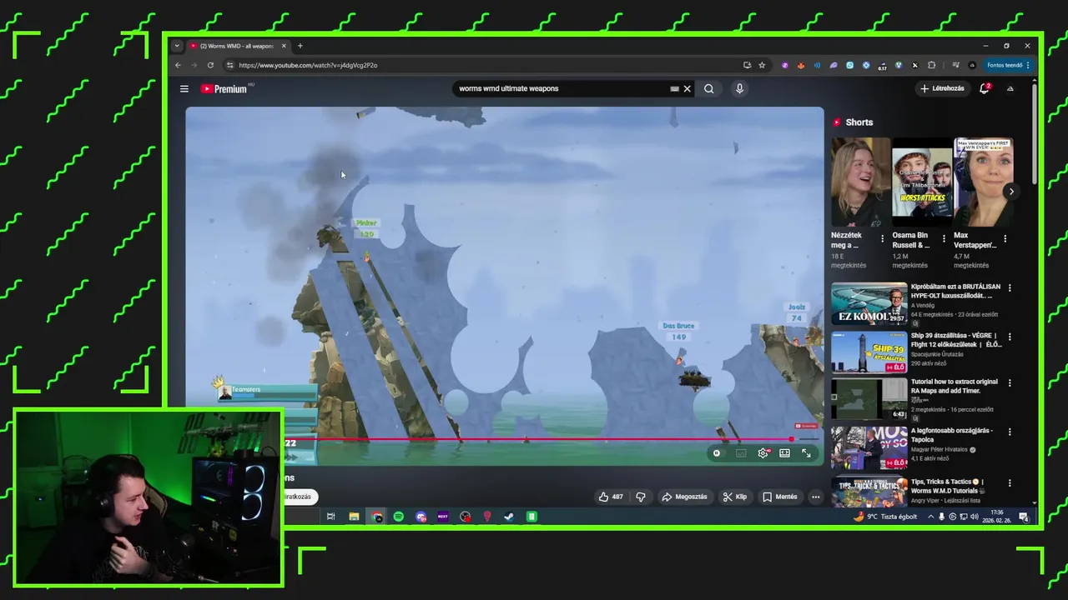Focus the browser address bar URL
The height and width of the screenshot is (600, 1068).
(x=308, y=65)
